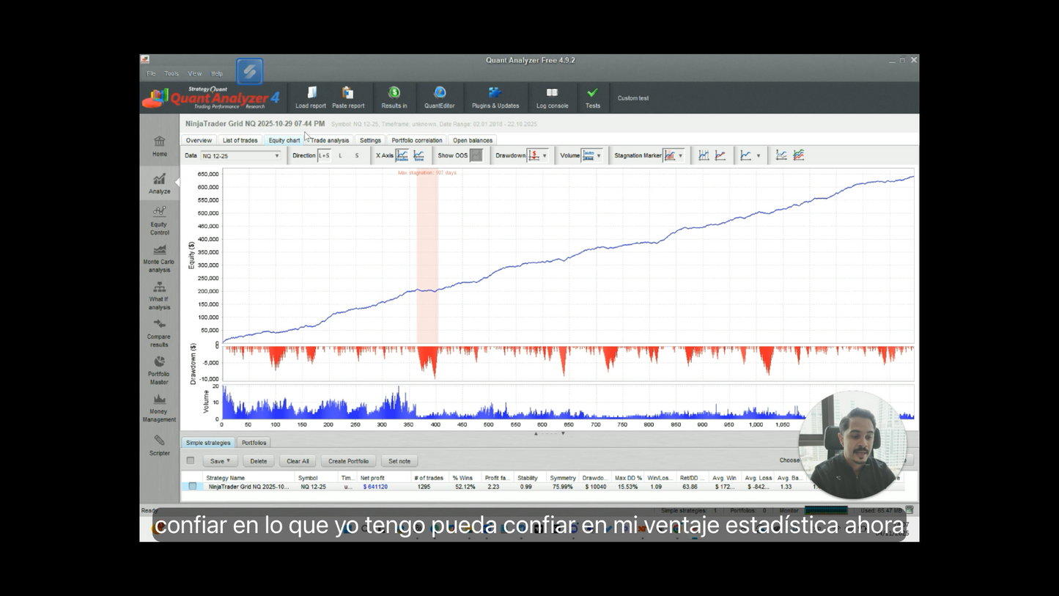Viewport: 1059px width, 596px height.
Task: Click the blue StrategyQuant S logo button
Action: click(x=250, y=71)
